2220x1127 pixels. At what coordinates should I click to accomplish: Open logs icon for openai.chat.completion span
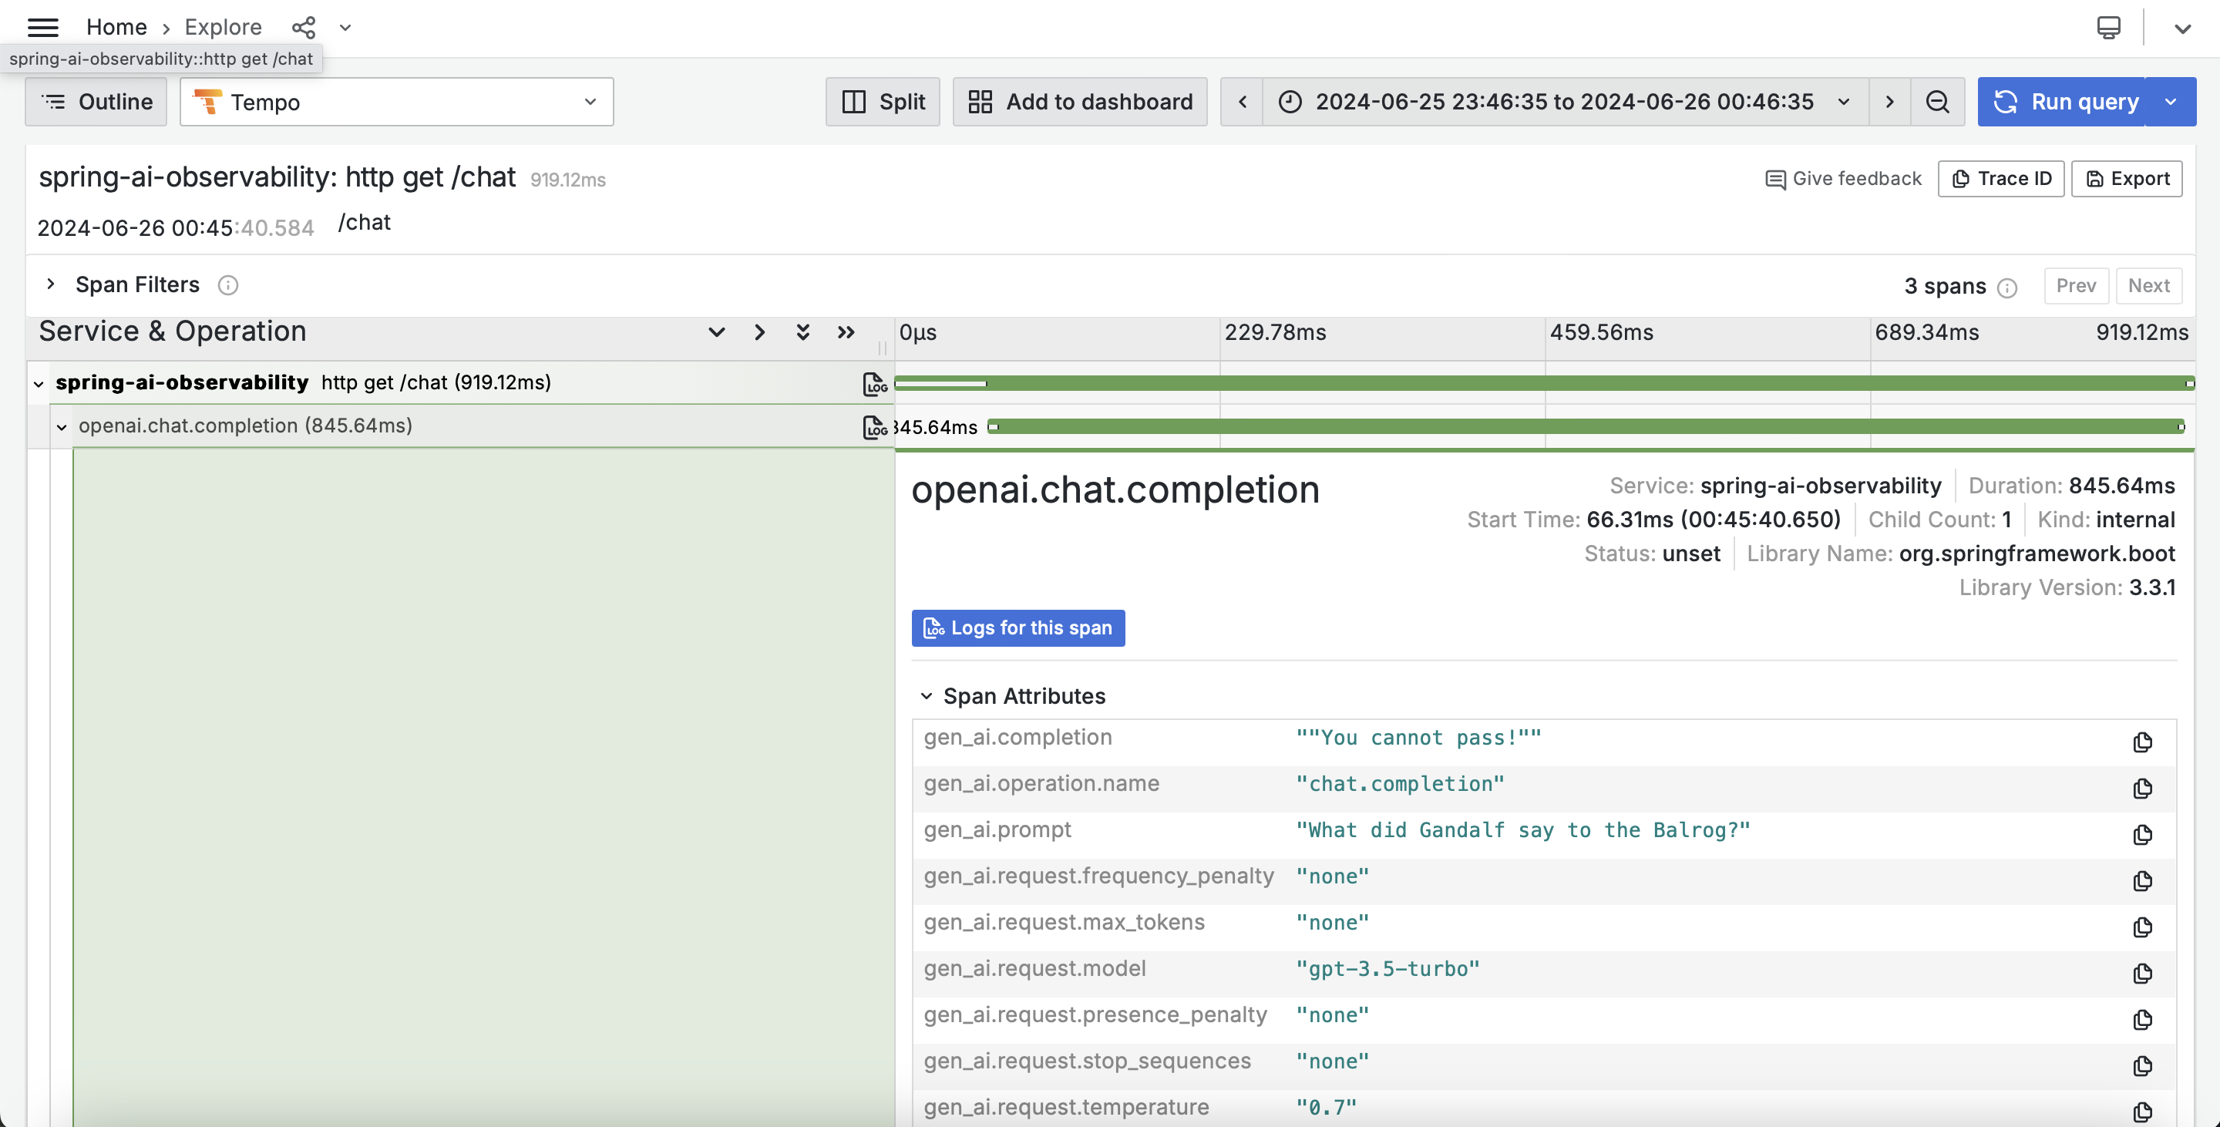tap(875, 426)
